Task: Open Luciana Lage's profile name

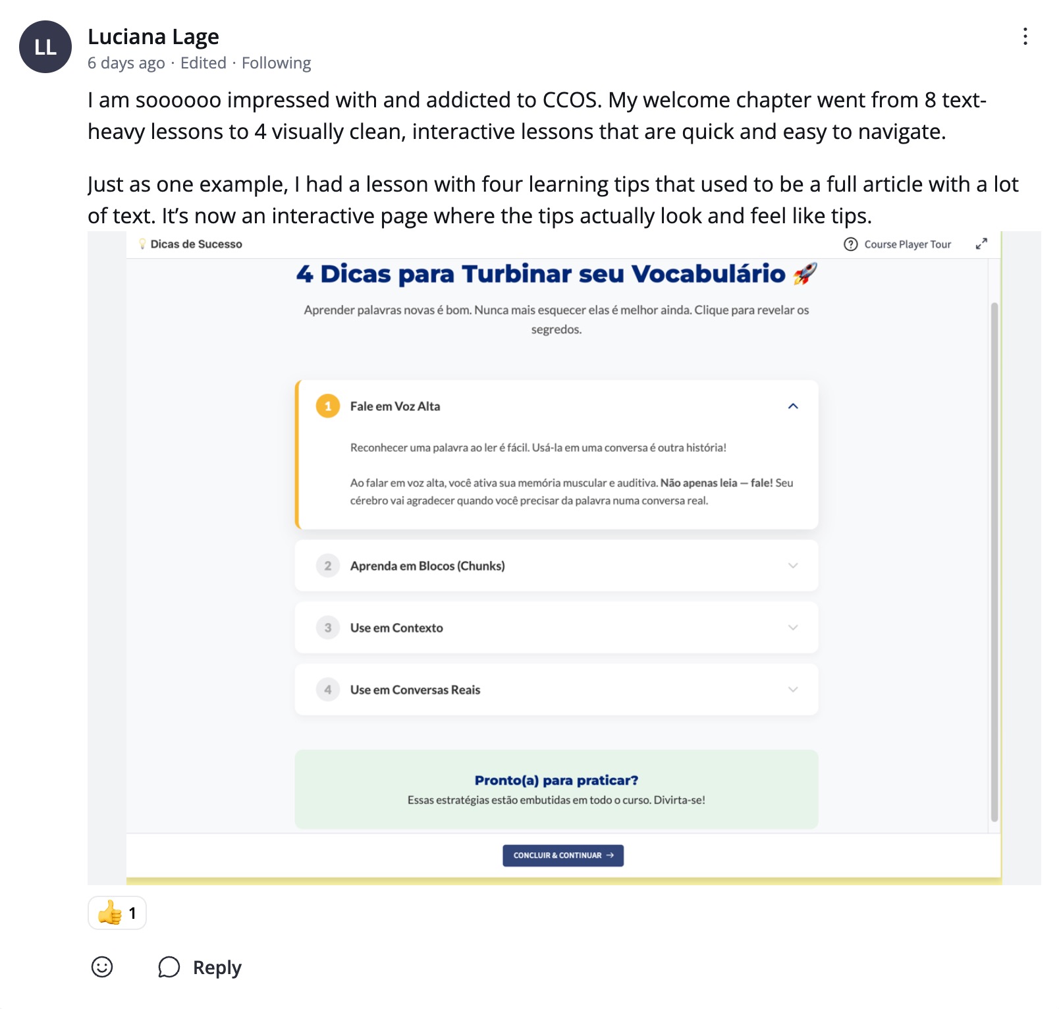Action: click(x=153, y=38)
